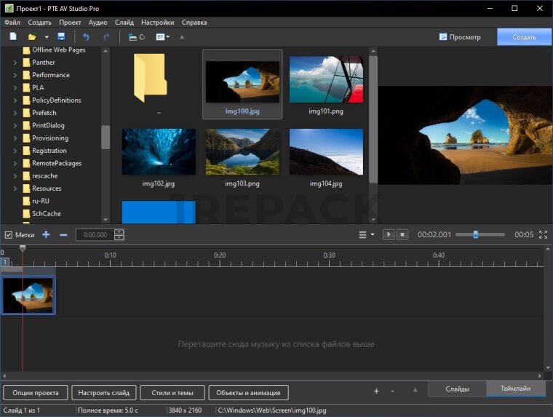Click the blue minus icon to remove a marker
Screen dimensions: 553x417
pyautogui.click(x=63, y=234)
